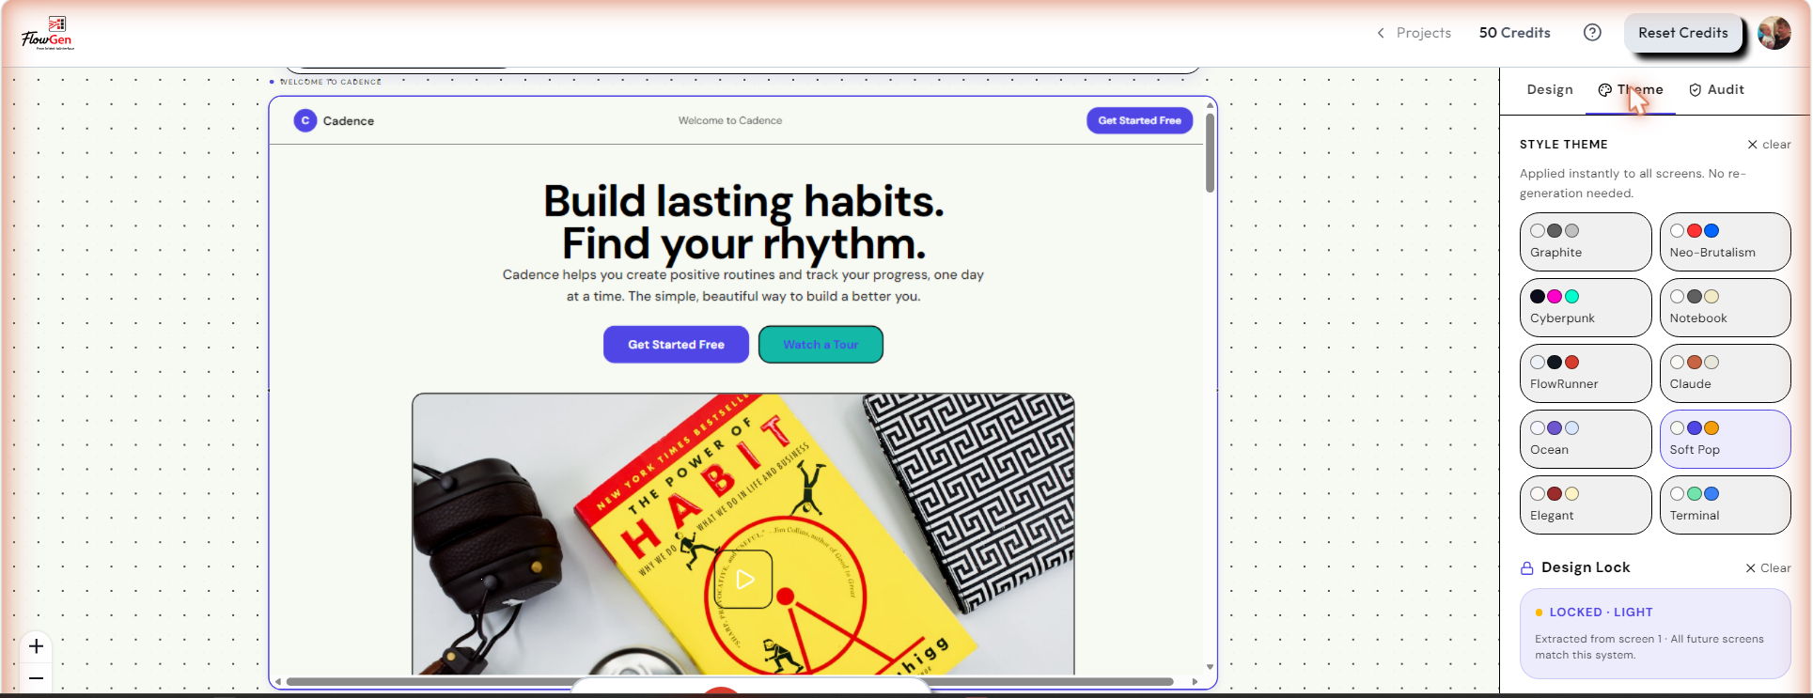
Task: Click the scroll-right arrow of preview
Action: click(x=1195, y=681)
